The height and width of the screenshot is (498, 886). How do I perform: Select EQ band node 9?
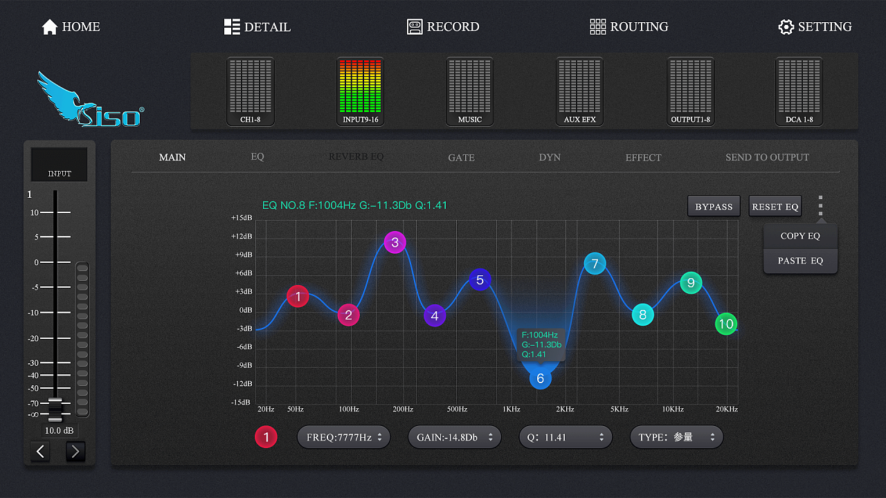click(x=691, y=282)
